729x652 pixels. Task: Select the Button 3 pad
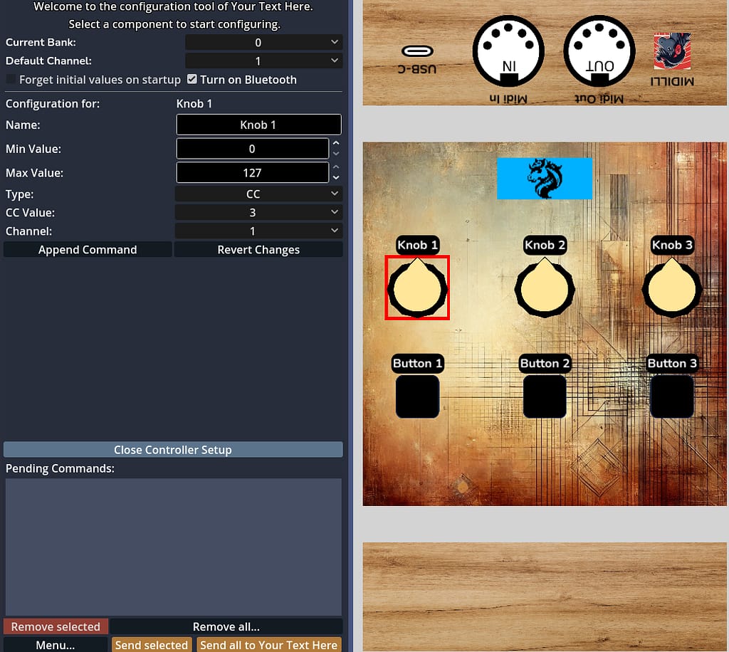(x=672, y=396)
